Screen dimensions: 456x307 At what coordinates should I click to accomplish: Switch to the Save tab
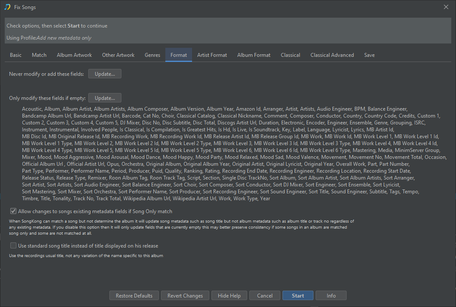click(369, 55)
